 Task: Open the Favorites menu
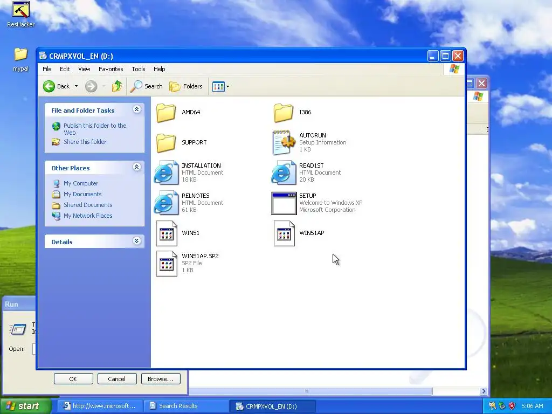[x=111, y=69]
